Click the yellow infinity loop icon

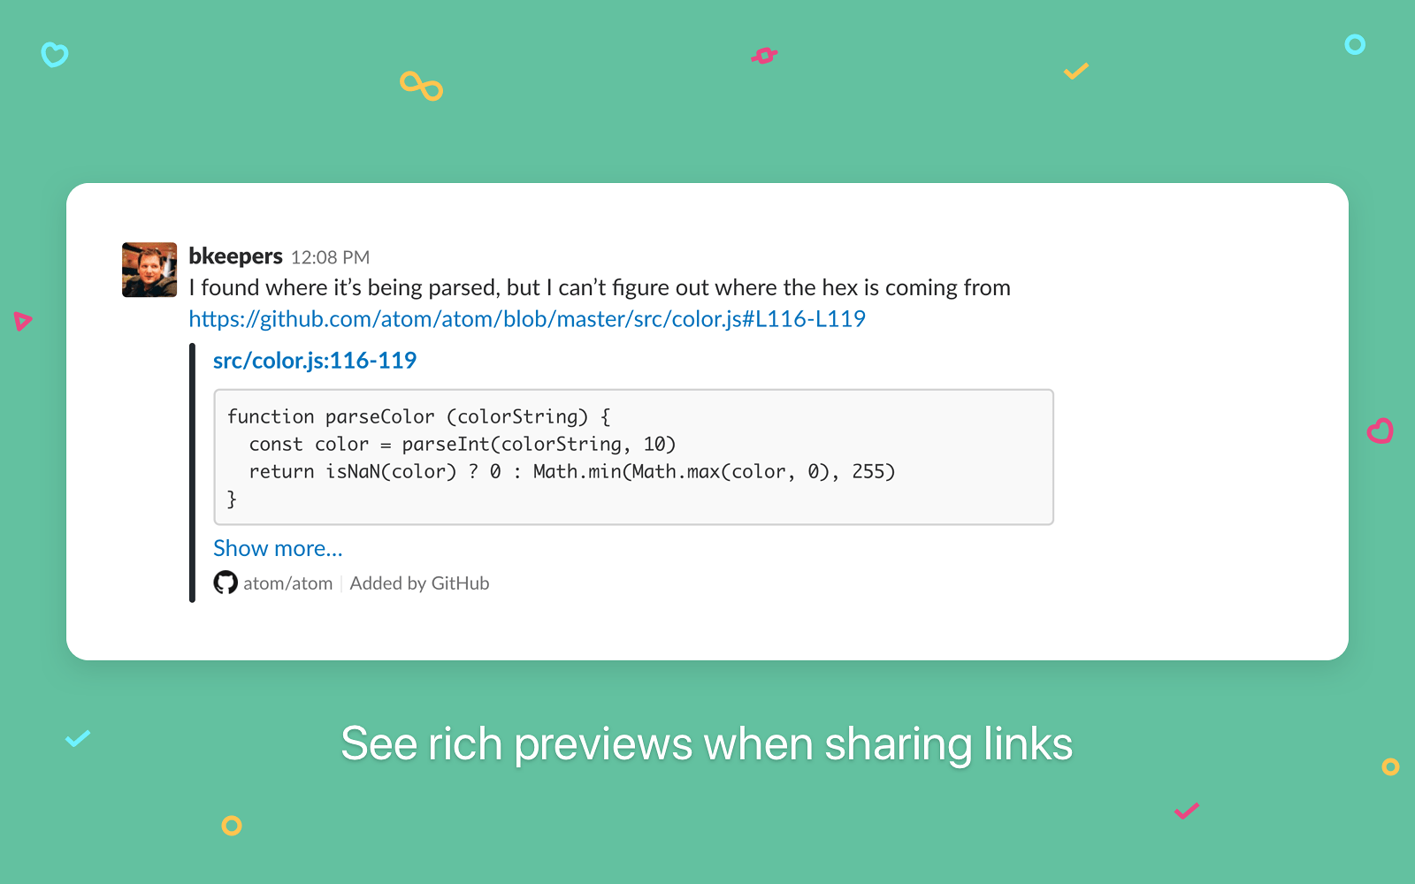point(421,86)
